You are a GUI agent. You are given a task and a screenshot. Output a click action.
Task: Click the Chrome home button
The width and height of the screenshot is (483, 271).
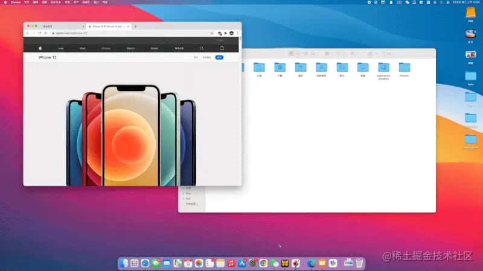click(x=46, y=33)
